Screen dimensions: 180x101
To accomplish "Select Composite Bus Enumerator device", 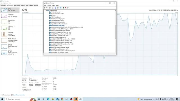I will coord(58,22).
